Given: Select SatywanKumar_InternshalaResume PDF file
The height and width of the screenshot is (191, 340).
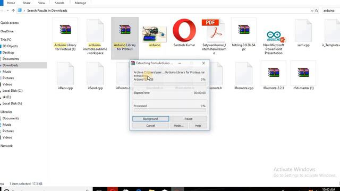Looking at the screenshot, I should 214,37.
